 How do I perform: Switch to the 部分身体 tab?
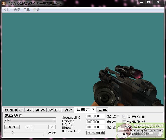pos(36,110)
